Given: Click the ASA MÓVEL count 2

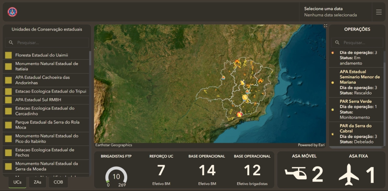Looking at the screenshot, I should coord(318,175).
